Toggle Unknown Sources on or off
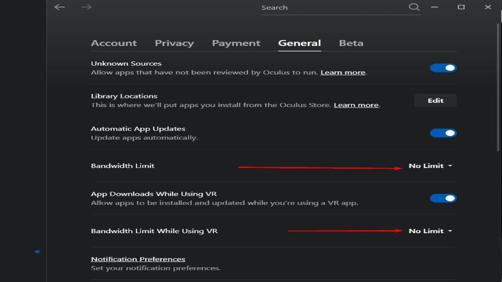Image resolution: width=502 pixels, height=282 pixels. click(443, 68)
